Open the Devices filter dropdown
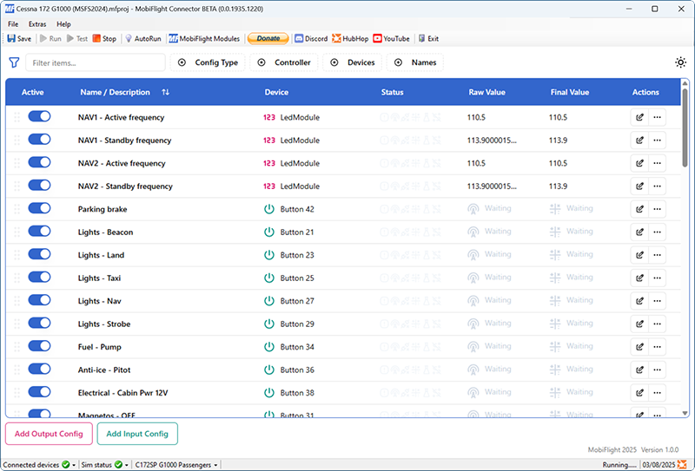This screenshot has height=471, width=695. pos(352,62)
